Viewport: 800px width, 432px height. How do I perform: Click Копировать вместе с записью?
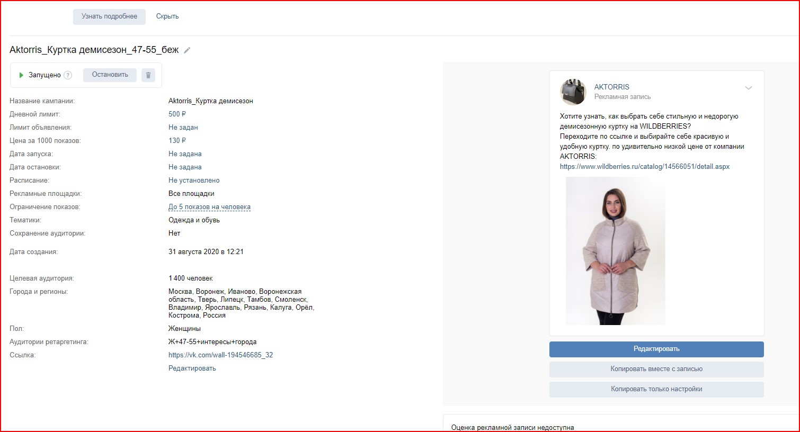(x=656, y=369)
